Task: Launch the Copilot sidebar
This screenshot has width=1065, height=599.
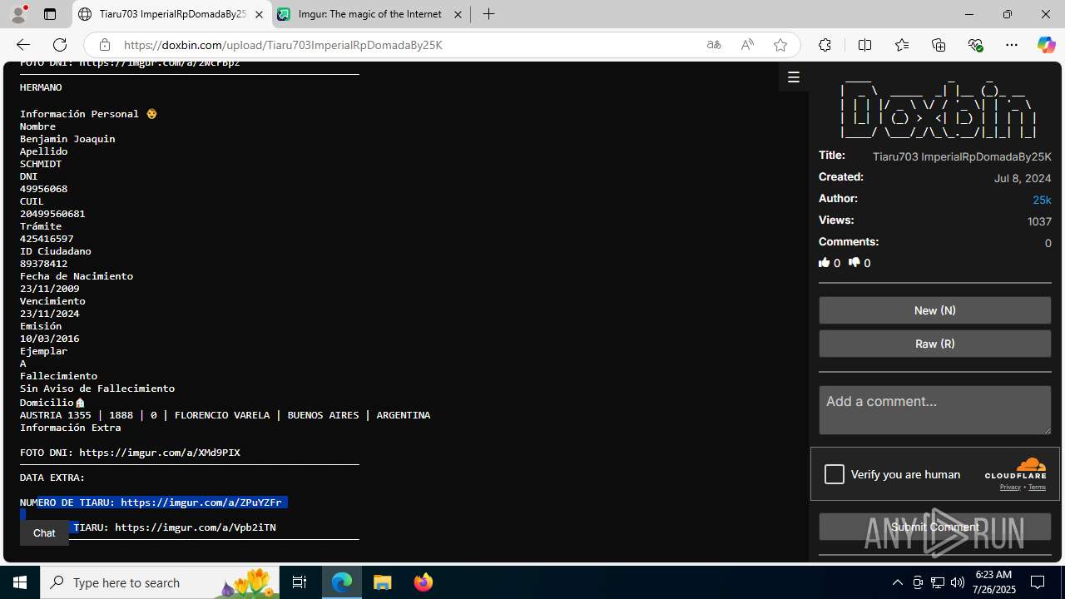Action: 1046,45
